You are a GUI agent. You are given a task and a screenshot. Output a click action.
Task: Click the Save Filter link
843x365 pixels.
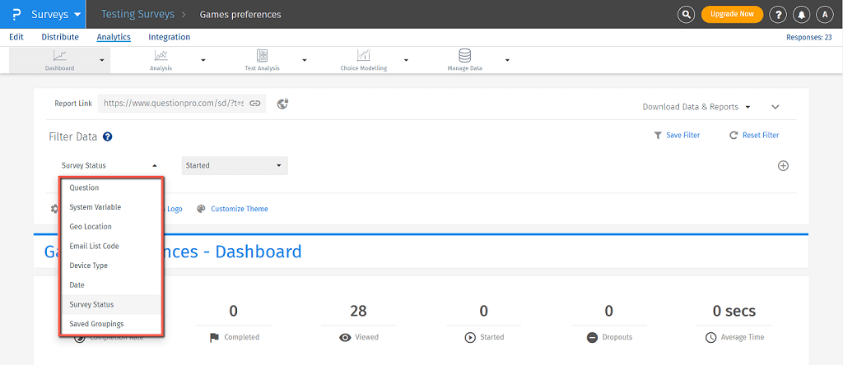(677, 136)
